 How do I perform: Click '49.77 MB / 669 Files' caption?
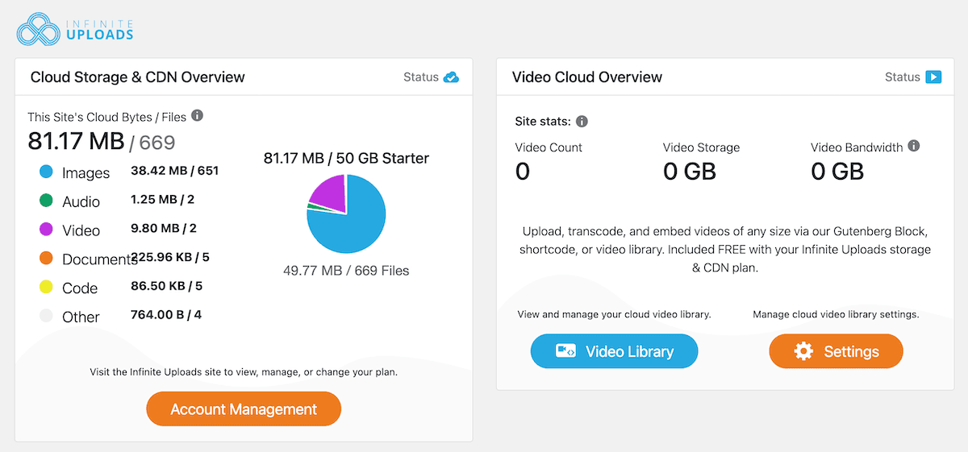pos(346,271)
